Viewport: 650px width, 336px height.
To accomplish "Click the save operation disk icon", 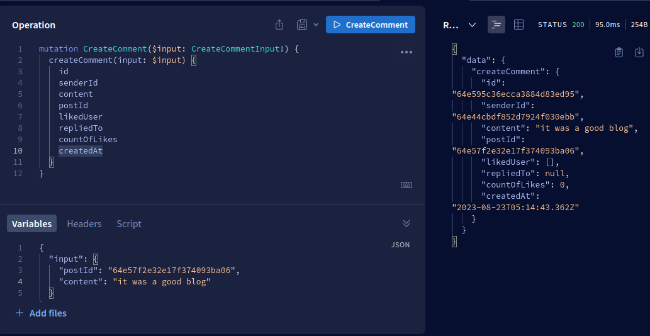I will (302, 25).
